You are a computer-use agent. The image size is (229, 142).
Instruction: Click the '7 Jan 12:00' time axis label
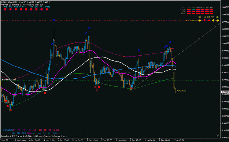click(179, 141)
